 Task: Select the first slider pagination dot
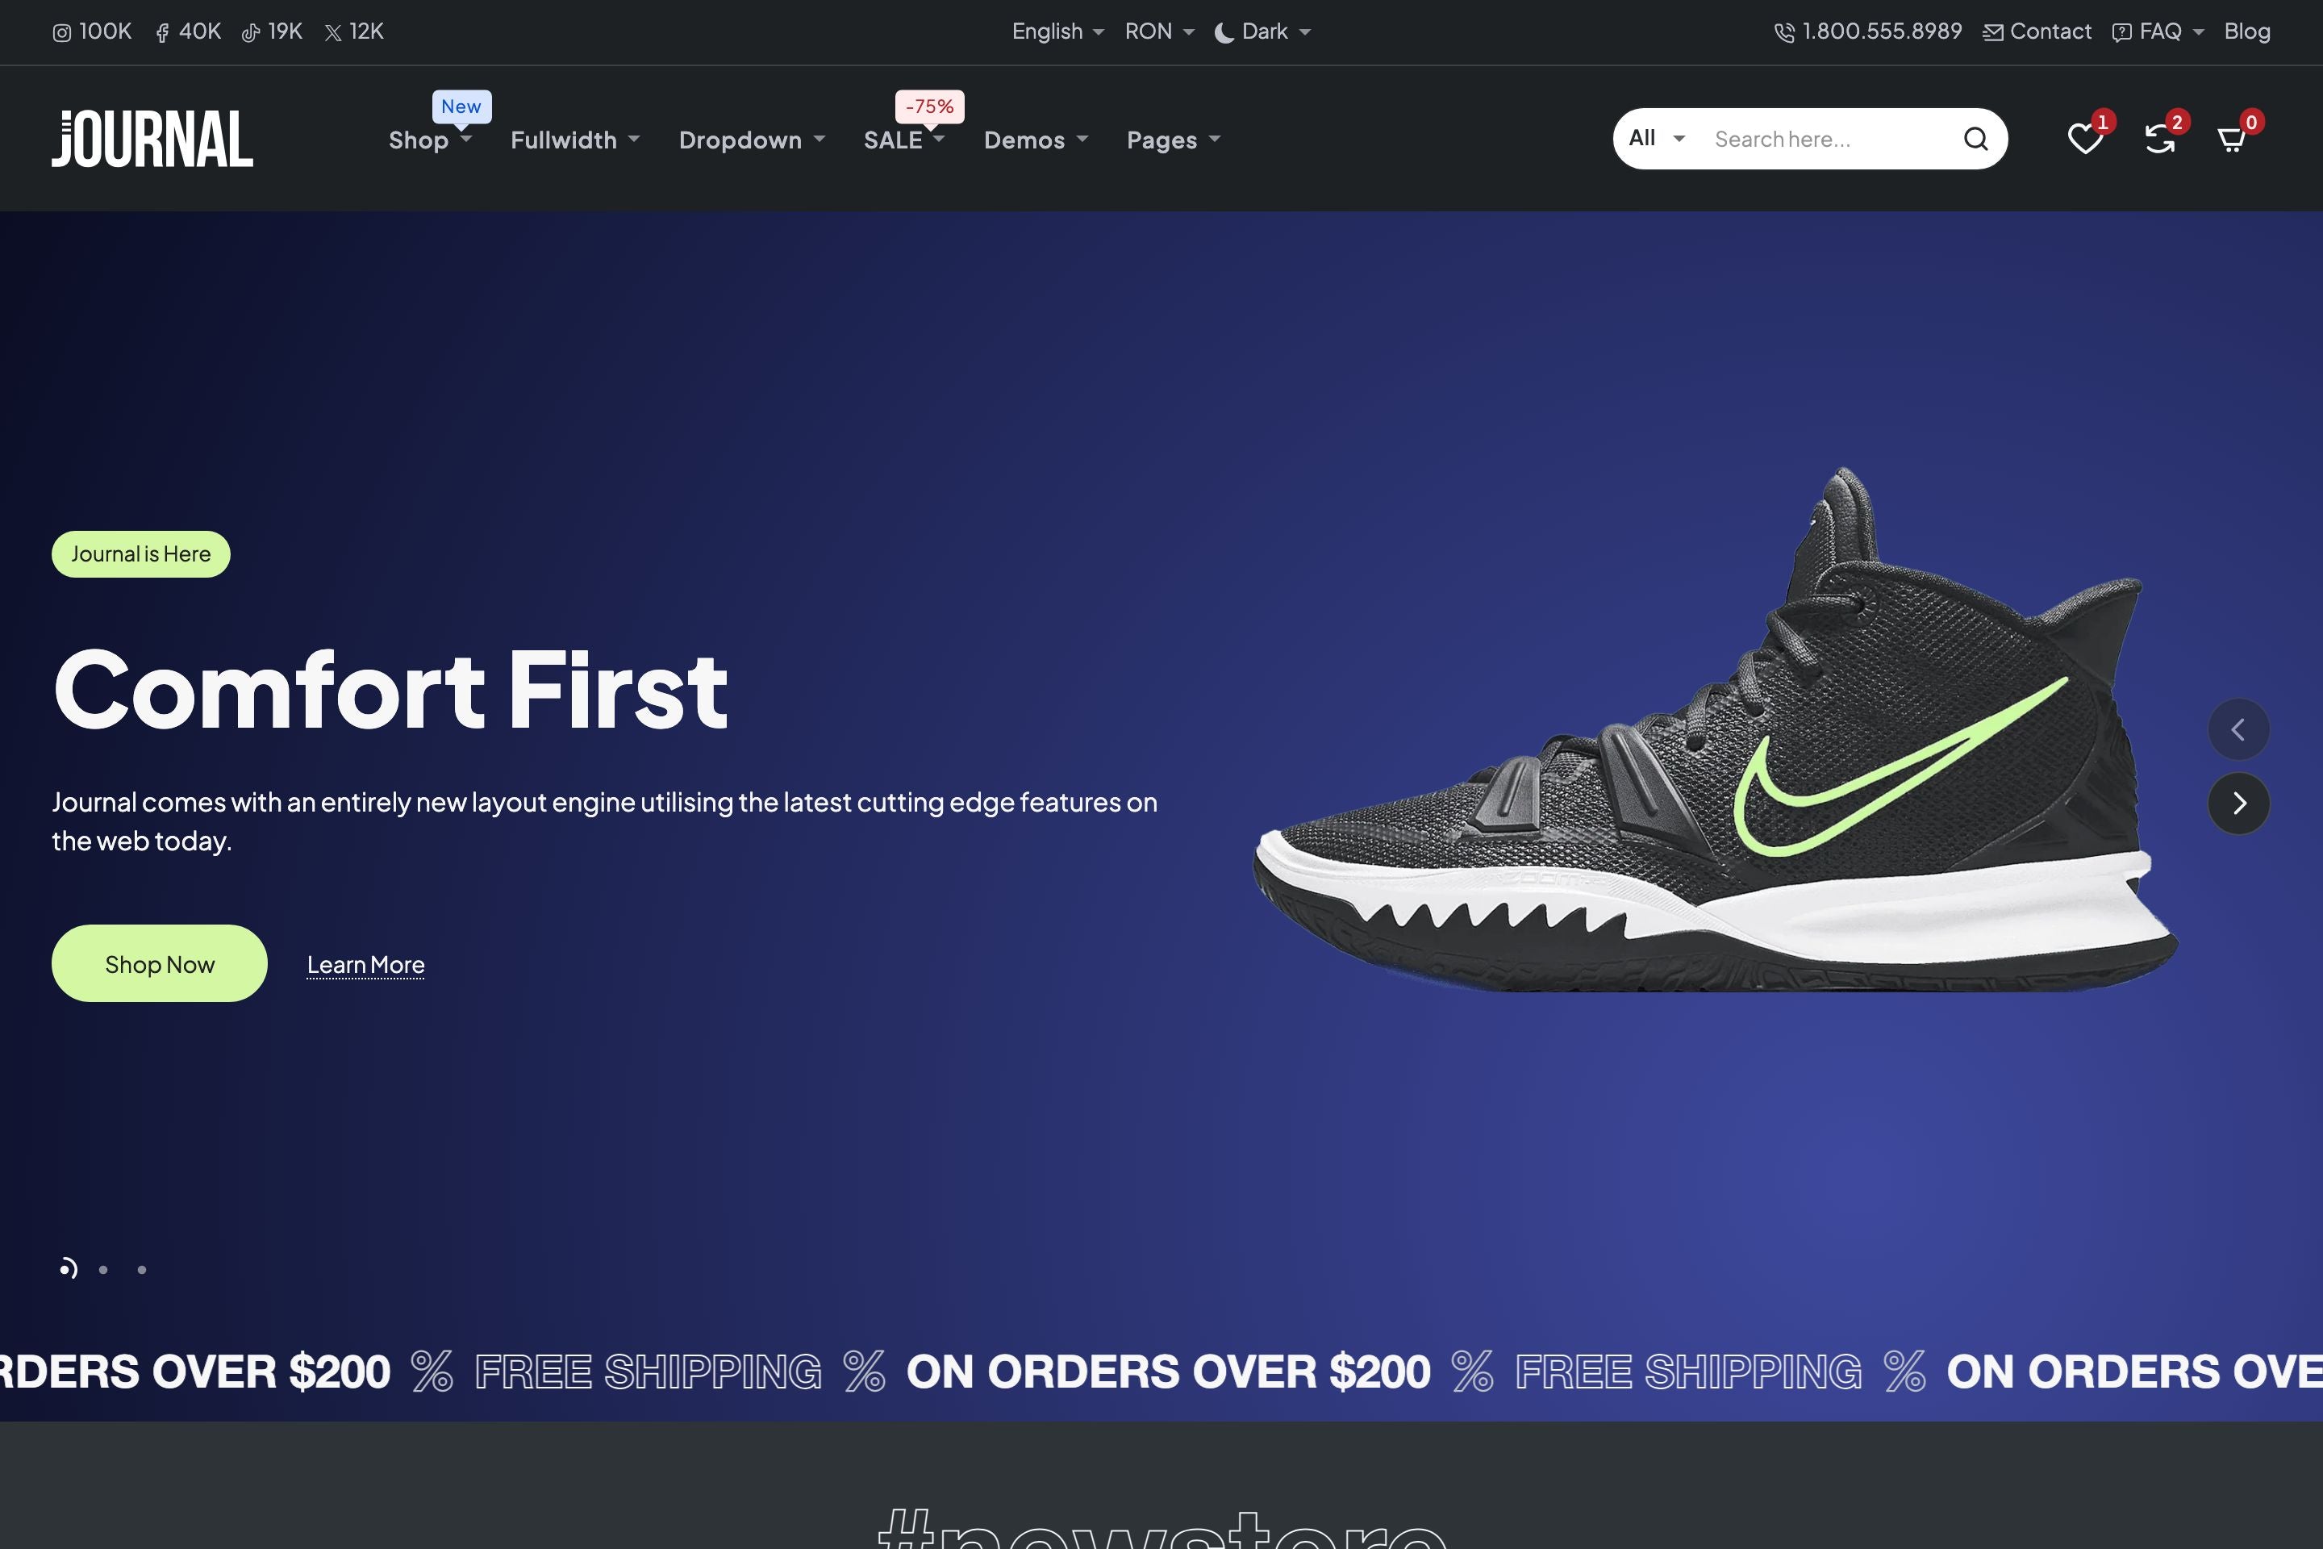(x=67, y=1268)
